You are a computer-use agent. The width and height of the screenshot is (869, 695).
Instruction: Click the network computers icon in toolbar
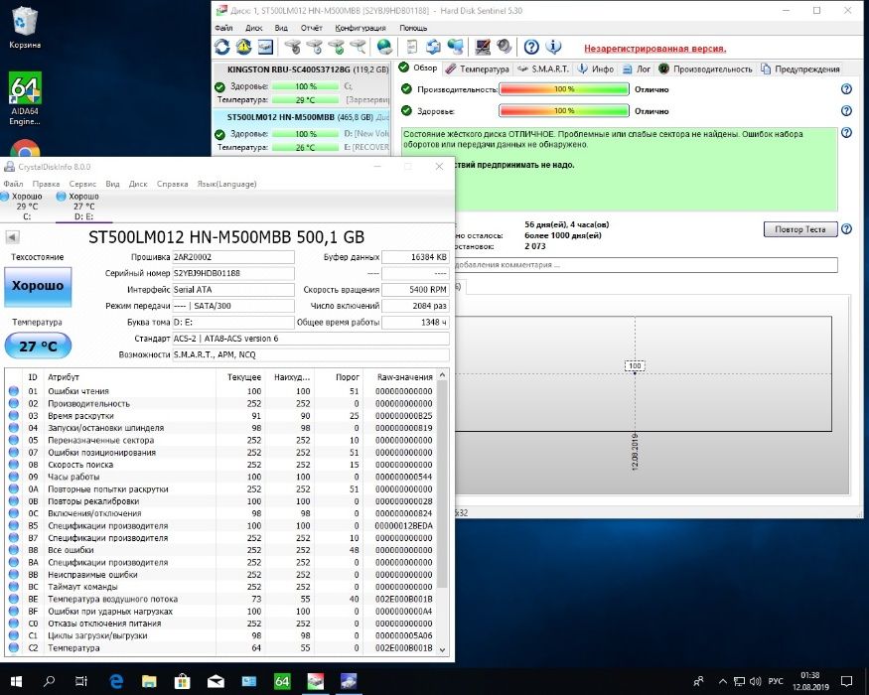click(455, 47)
